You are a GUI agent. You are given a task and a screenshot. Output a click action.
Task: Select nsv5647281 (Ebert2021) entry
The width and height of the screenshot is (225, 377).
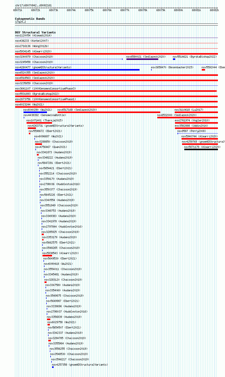click(55, 163)
